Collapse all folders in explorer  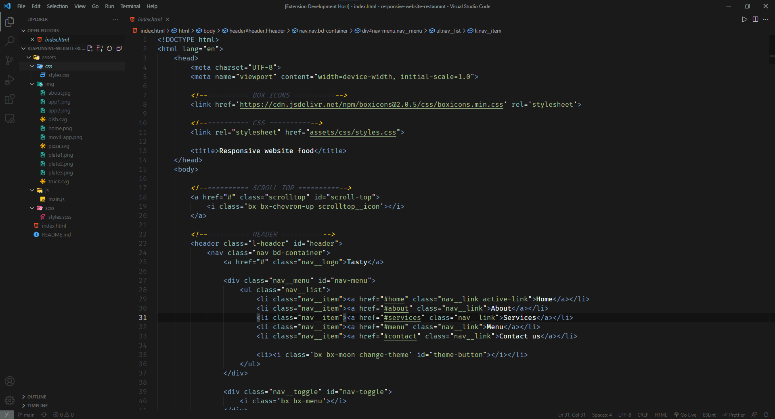119,48
